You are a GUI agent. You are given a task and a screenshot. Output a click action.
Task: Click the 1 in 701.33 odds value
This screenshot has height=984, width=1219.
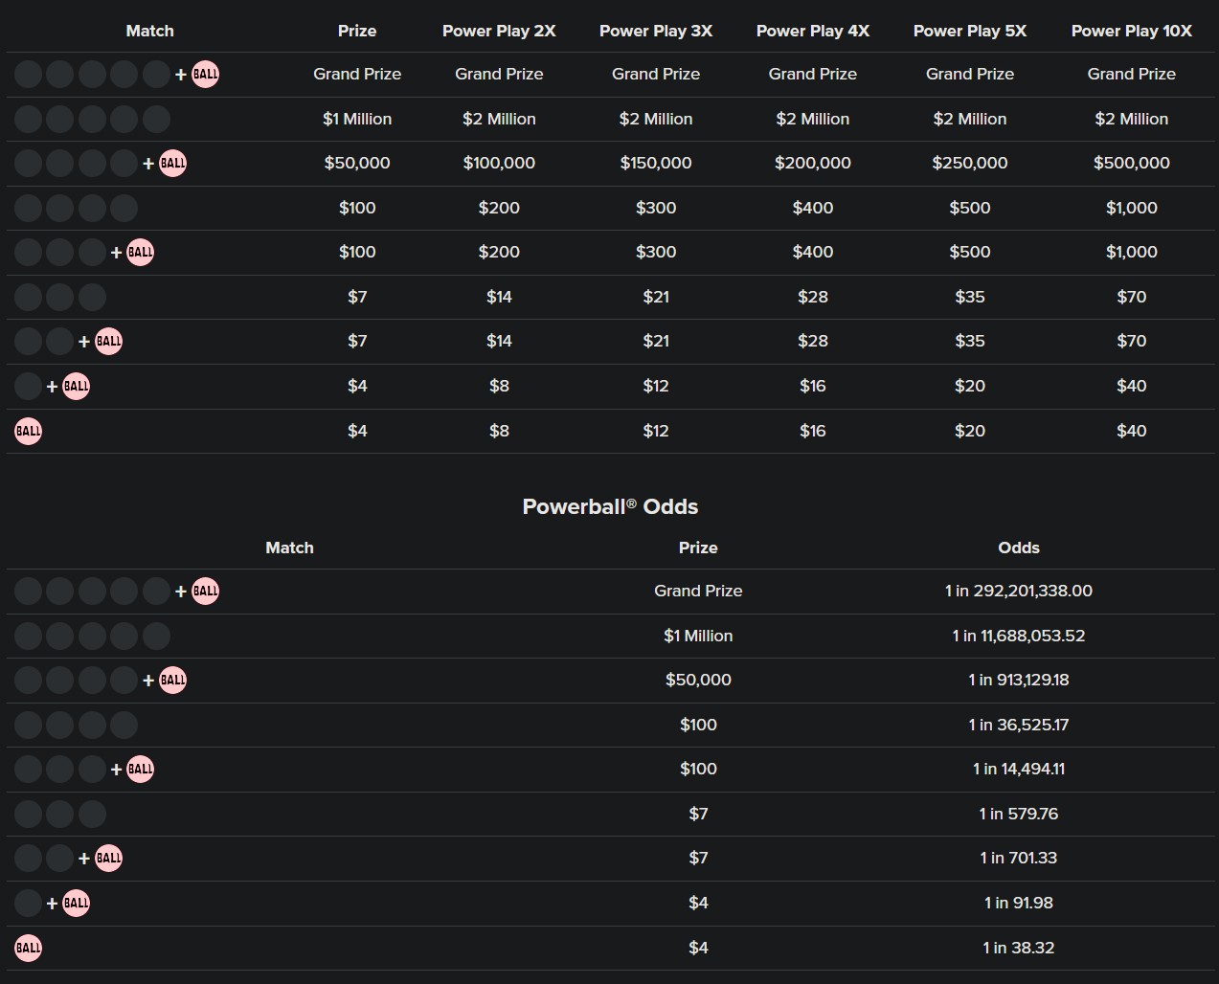pos(1019,858)
